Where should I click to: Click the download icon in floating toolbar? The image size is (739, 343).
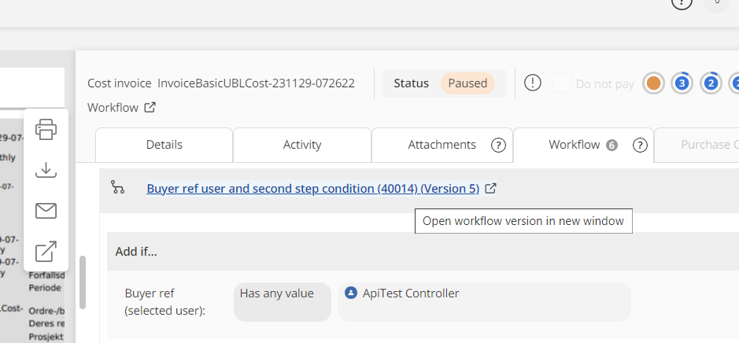point(46,169)
